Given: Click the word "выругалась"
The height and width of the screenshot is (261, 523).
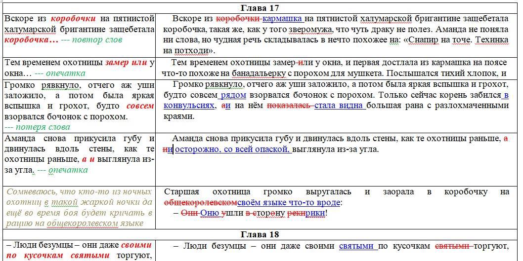Looking at the screenshot, I should coord(328,192).
